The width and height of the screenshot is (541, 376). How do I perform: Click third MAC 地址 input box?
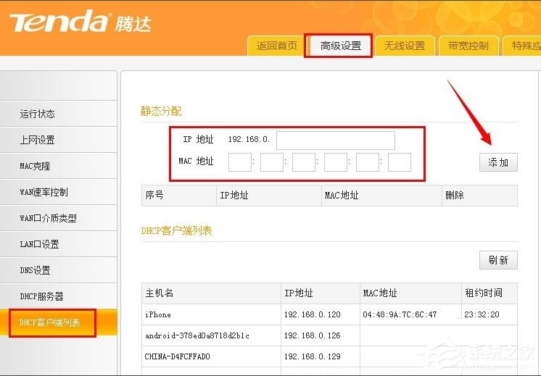coord(304,162)
